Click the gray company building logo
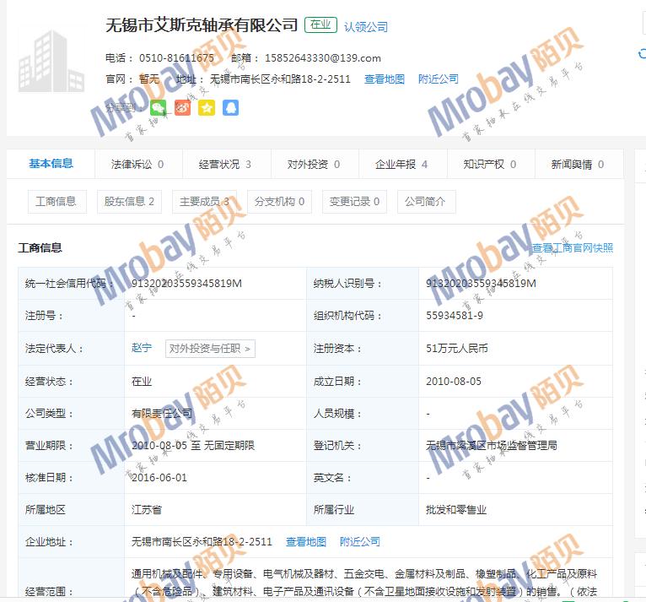Viewport: 646px width, 602px height. (51, 62)
